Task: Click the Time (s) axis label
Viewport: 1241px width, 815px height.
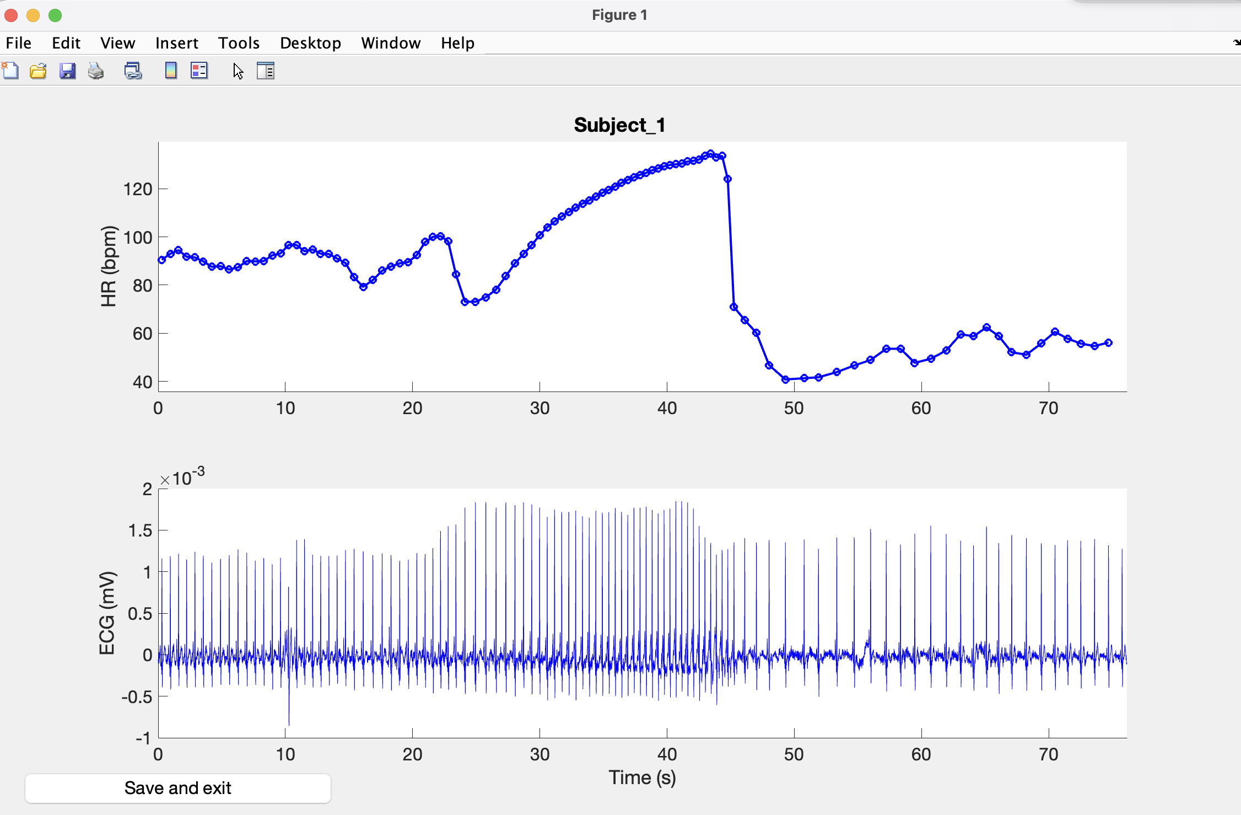Action: pos(642,778)
